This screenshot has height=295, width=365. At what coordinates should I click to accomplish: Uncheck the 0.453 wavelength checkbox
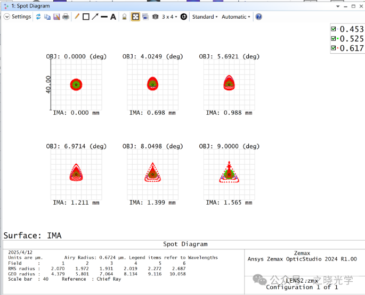click(x=334, y=29)
